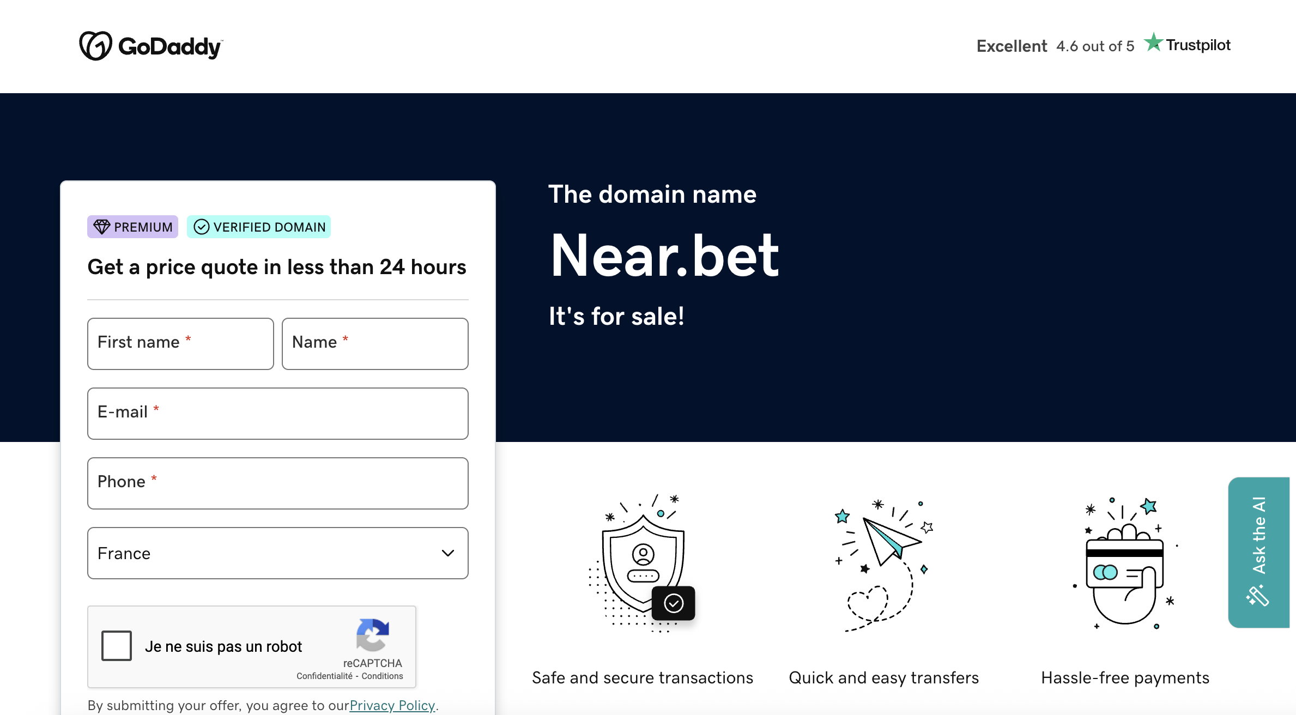
Task: Open the France country dropdown
Action: pos(277,553)
